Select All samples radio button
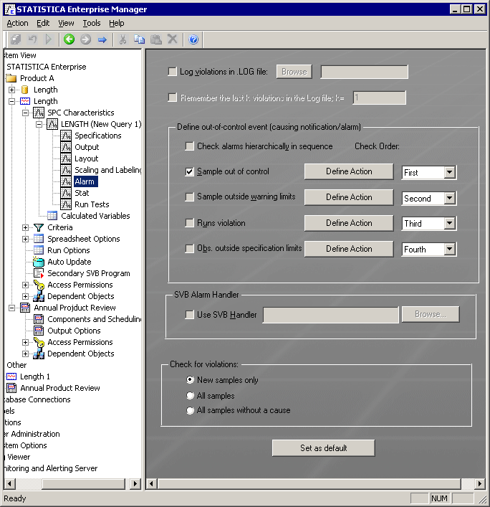 (x=191, y=395)
